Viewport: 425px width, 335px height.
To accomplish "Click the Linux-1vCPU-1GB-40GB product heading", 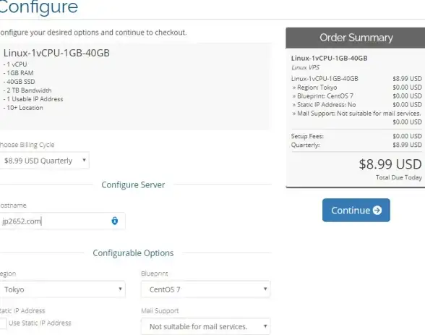I will pos(56,53).
